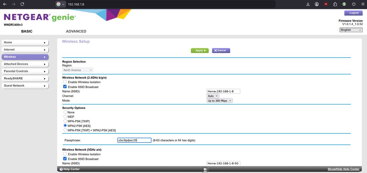
Task: Open the Region dropdown showing North America
Action: click(78, 70)
